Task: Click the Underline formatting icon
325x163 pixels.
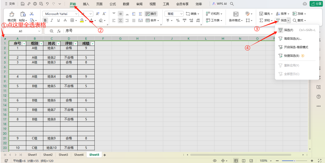Action: tap(58, 20)
